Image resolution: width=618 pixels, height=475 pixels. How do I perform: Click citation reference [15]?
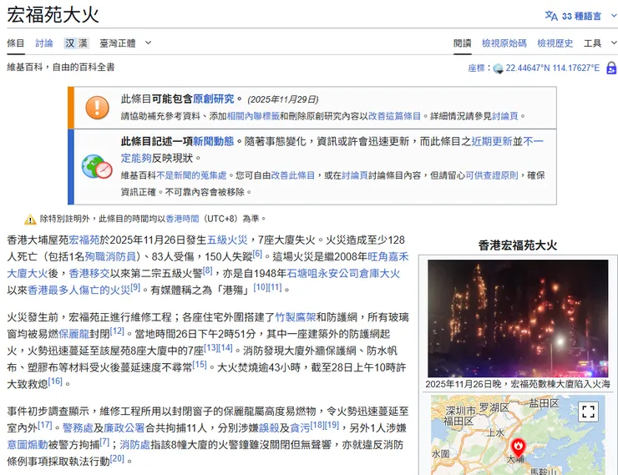[200, 365]
